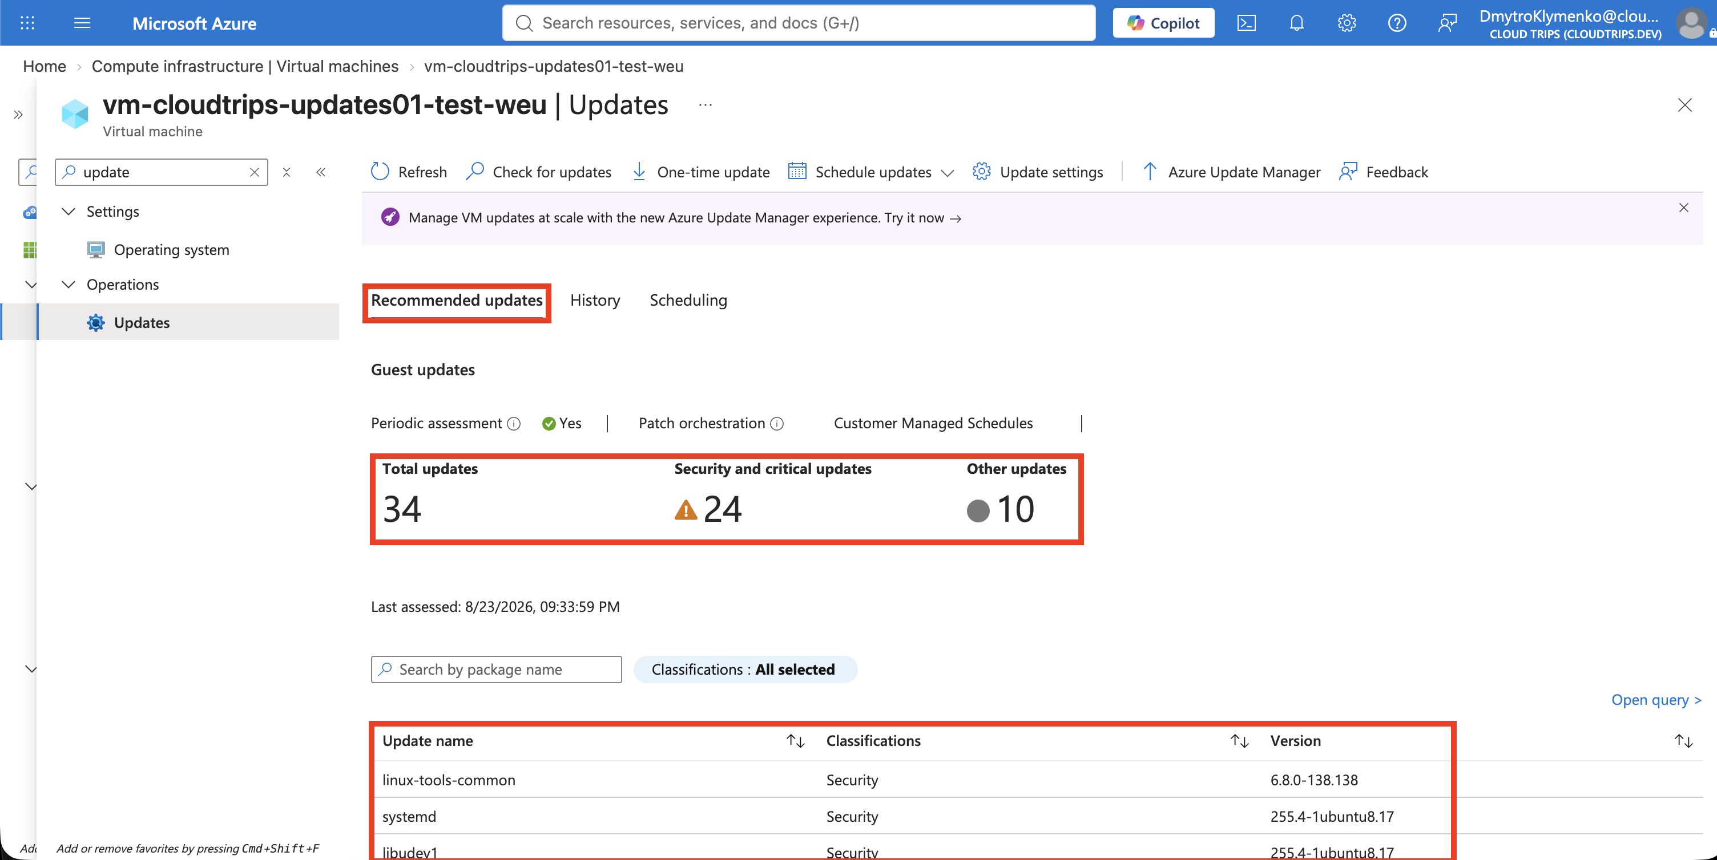Viewport: 1717px width, 860px height.
Task: Go to Azure Update Manager
Action: click(1231, 172)
